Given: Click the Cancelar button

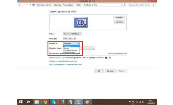Looking at the screenshot, I should (x=110, y=71).
